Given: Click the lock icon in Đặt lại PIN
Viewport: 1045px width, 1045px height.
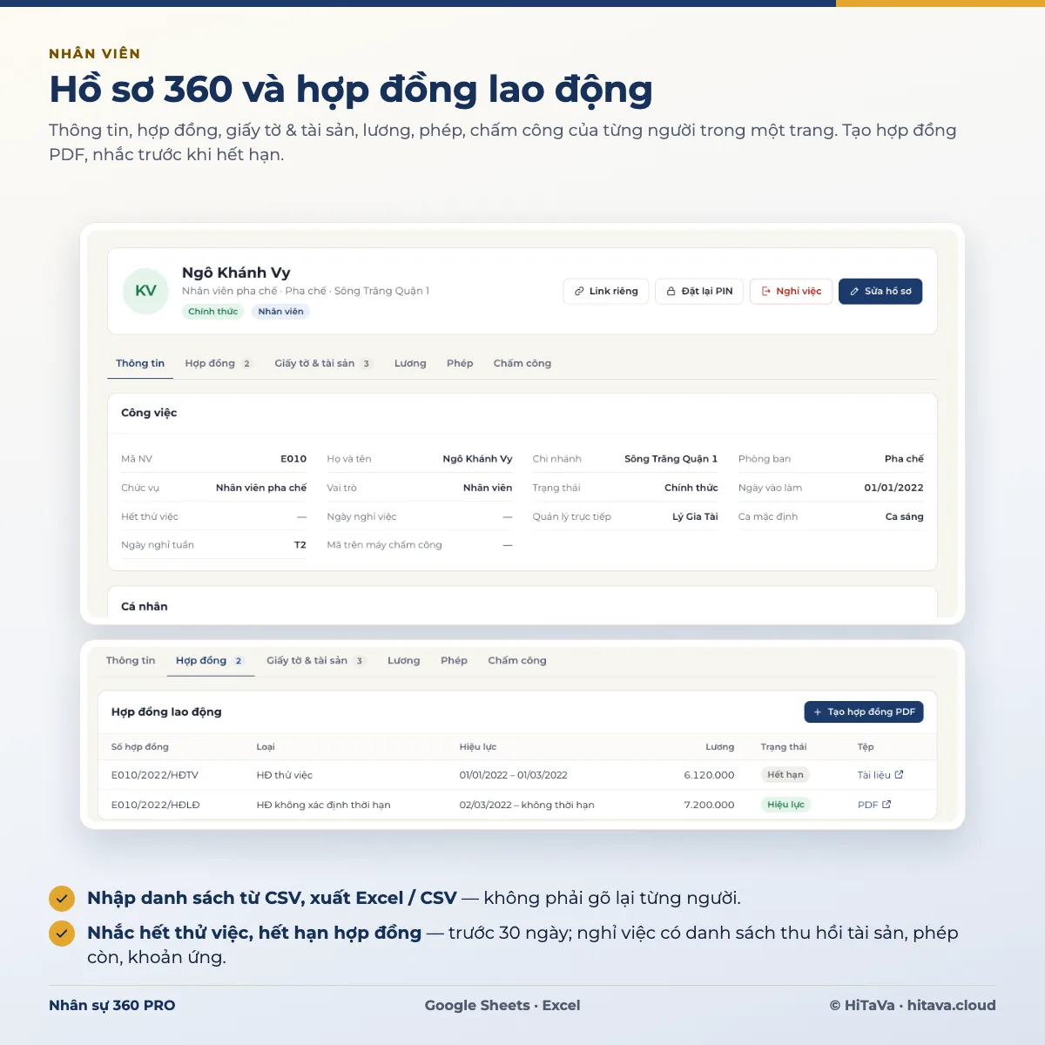Looking at the screenshot, I should 671,292.
